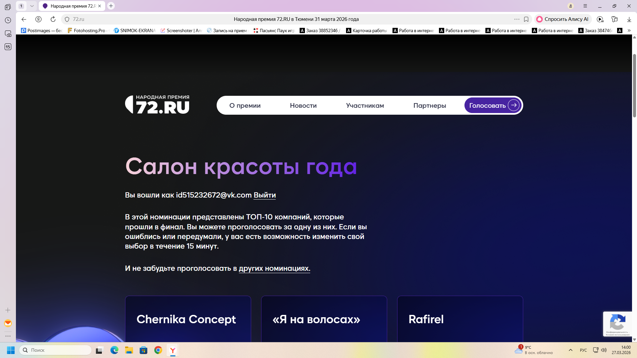Open the О премии menu item
Image resolution: width=637 pixels, height=358 pixels.
click(245, 105)
